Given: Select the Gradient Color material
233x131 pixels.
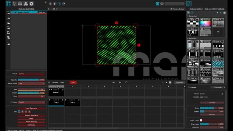Looking at the screenshot, I should point(193,44).
